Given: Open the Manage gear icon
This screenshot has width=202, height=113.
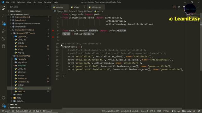Looking at the screenshot, I should pyautogui.click(x=3, y=105).
